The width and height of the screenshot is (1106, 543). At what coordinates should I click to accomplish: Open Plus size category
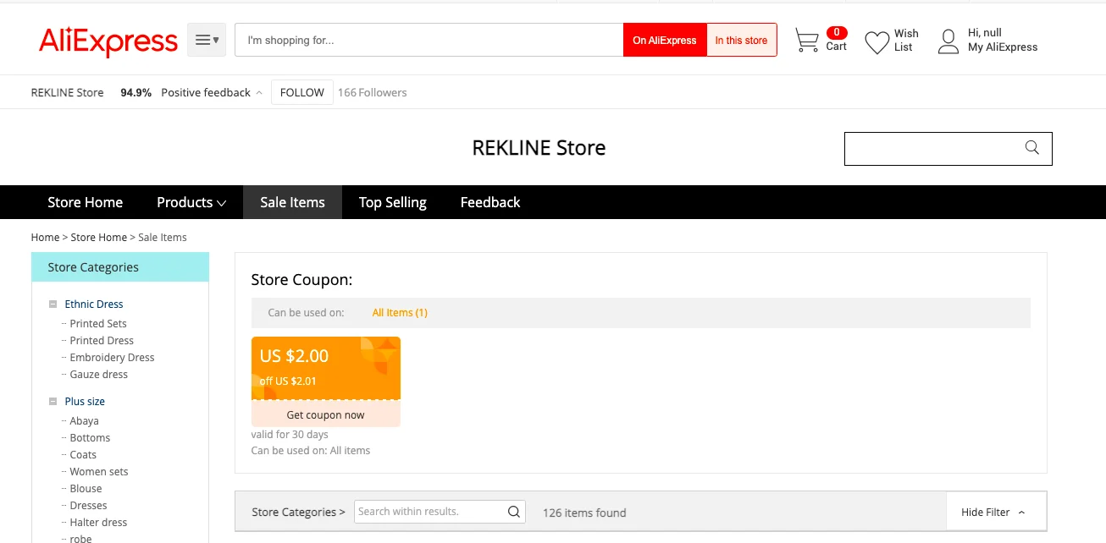pos(85,402)
